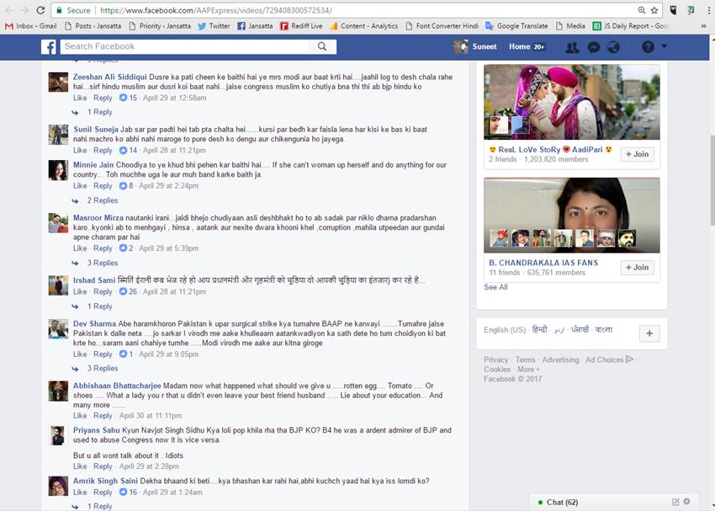Click See All under suggested groups
The width and height of the screenshot is (715, 511).
coord(495,287)
